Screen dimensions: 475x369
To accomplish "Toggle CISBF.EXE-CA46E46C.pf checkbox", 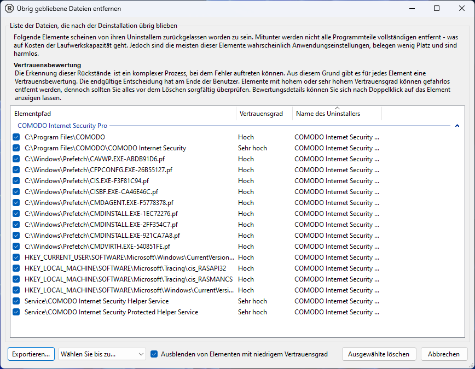I will 16,192.
